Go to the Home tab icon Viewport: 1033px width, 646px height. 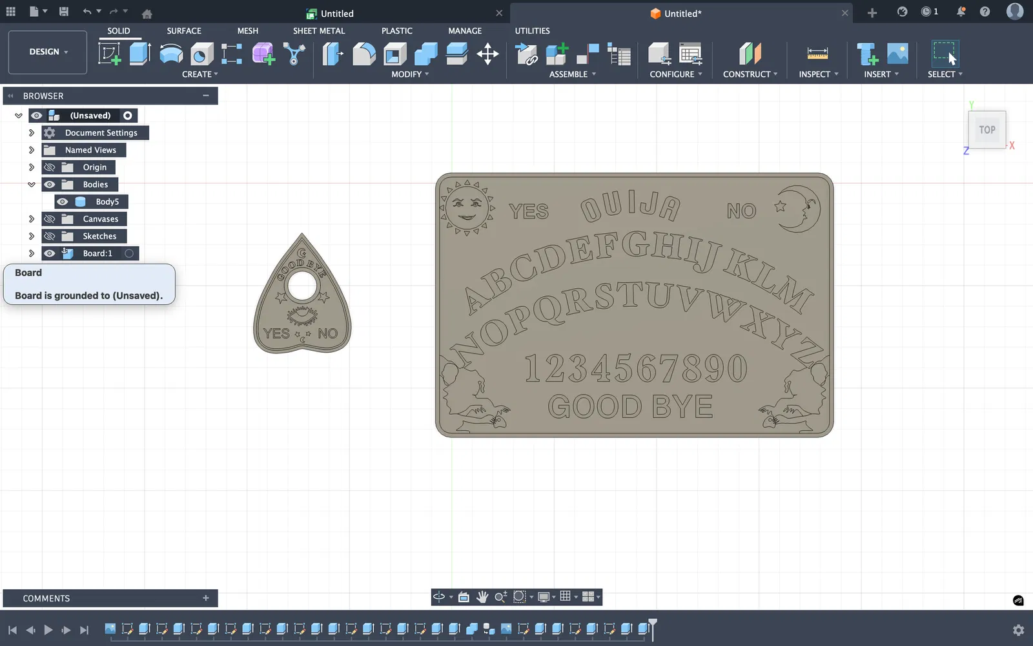(147, 14)
